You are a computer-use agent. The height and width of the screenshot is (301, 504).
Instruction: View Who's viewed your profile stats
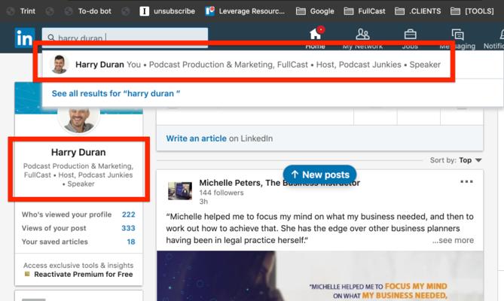(x=78, y=214)
